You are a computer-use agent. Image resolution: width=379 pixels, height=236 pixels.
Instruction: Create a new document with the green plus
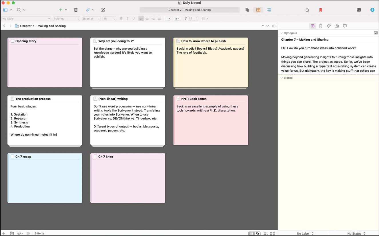[x=61, y=10]
